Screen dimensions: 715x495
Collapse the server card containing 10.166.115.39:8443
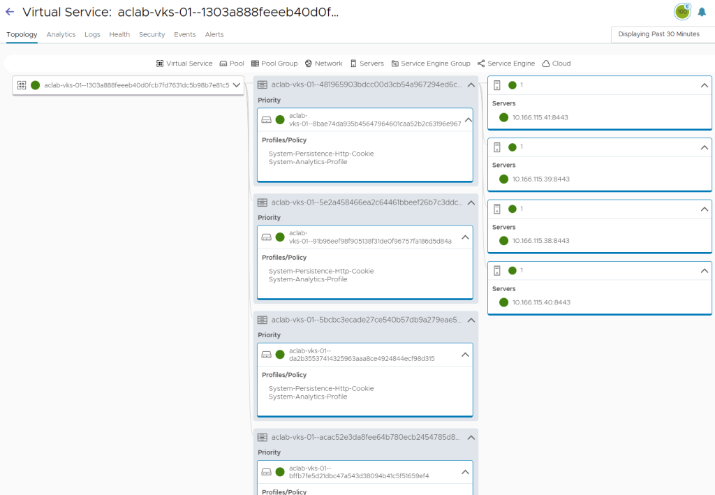click(x=704, y=147)
